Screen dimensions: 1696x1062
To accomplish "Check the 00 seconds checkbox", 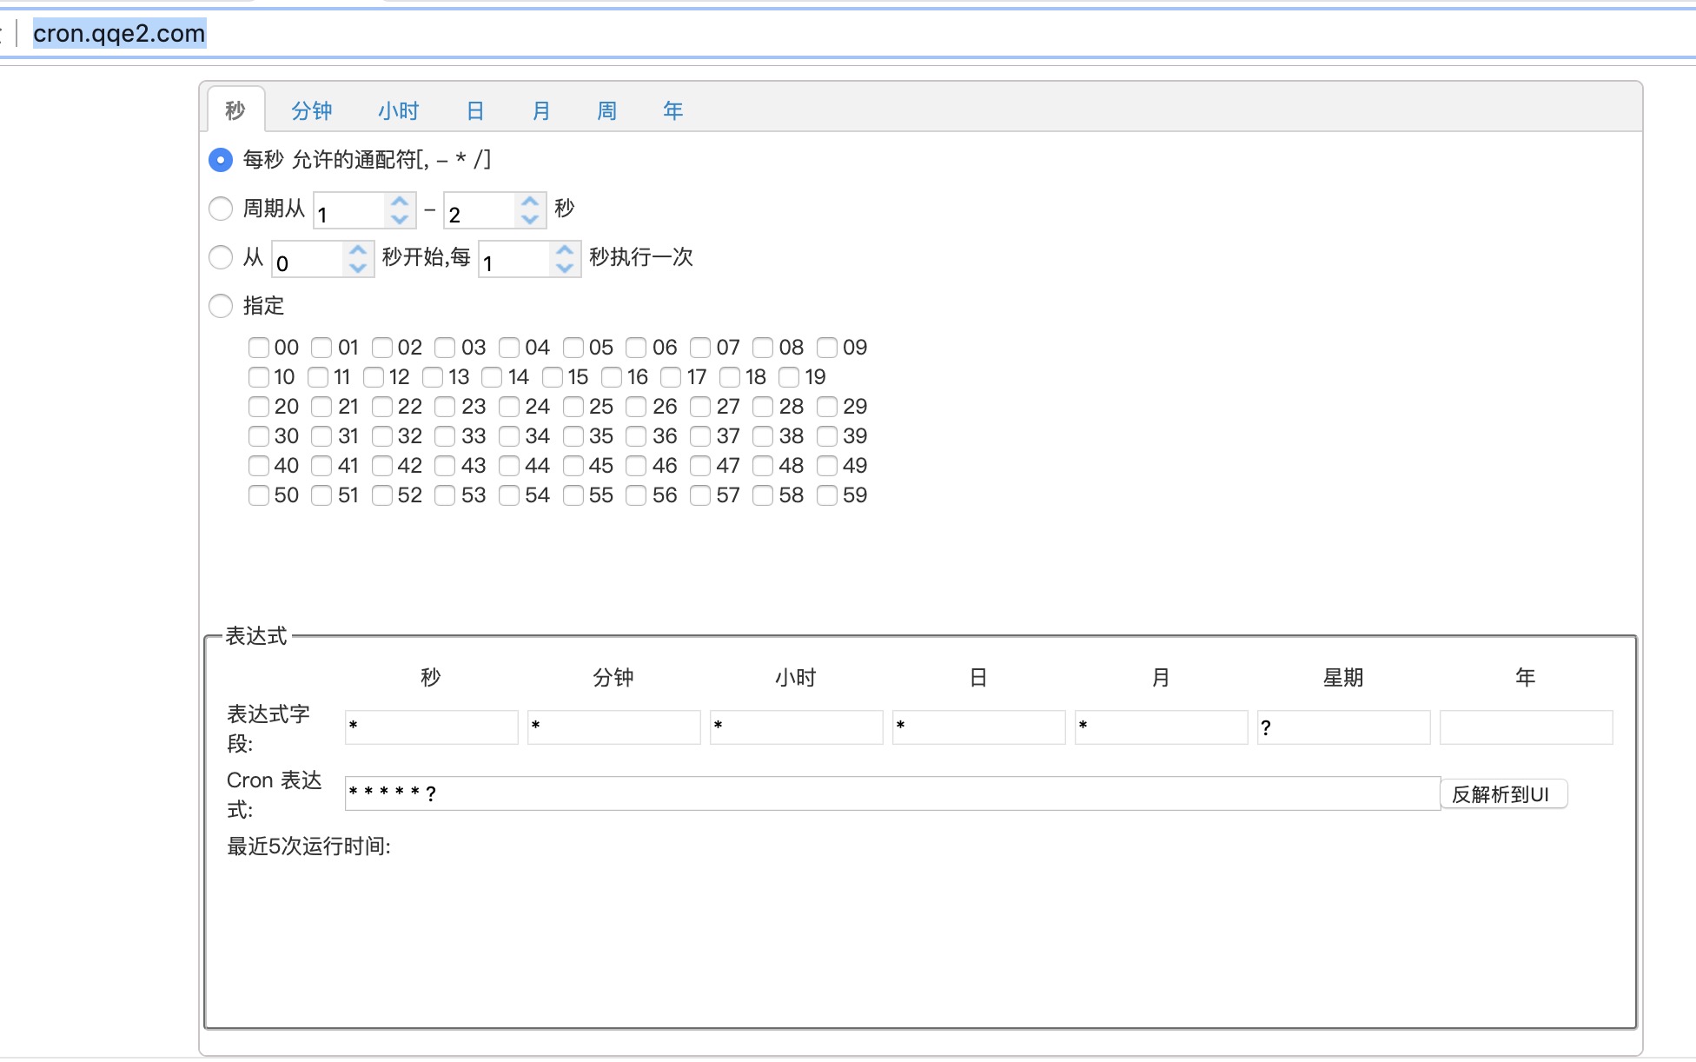I will pos(258,348).
